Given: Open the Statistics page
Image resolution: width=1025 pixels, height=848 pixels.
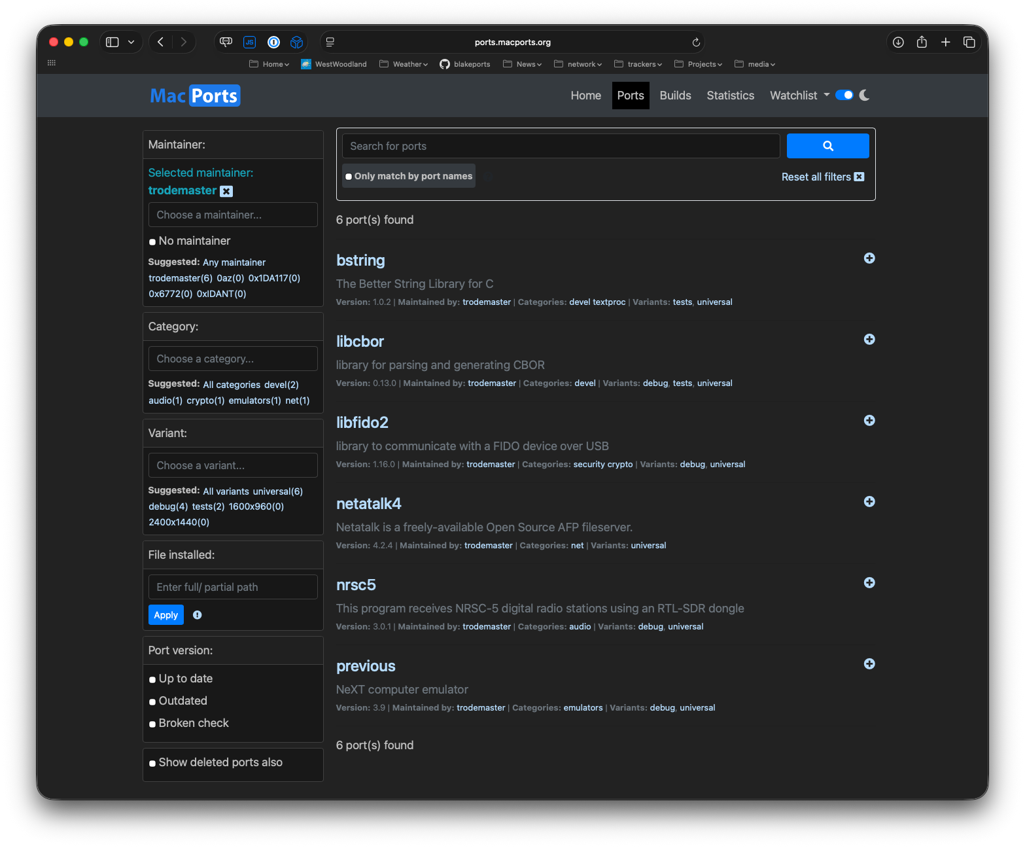Looking at the screenshot, I should 730,95.
